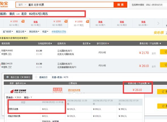Open the 机型 filter dropdown
This screenshot has width=167, height=122.
[x=45, y=32]
